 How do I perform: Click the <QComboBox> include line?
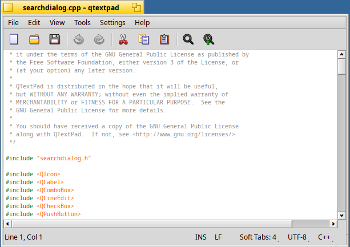click(40, 190)
